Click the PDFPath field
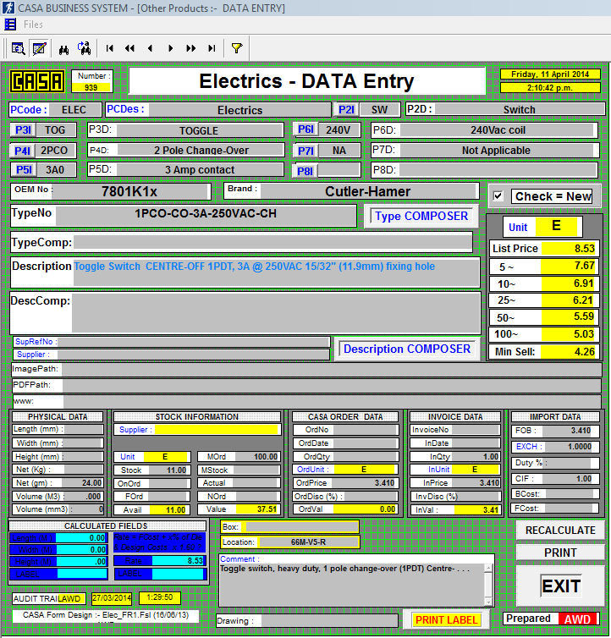This screenshot has width=611, height=638. tap(332, 385)
